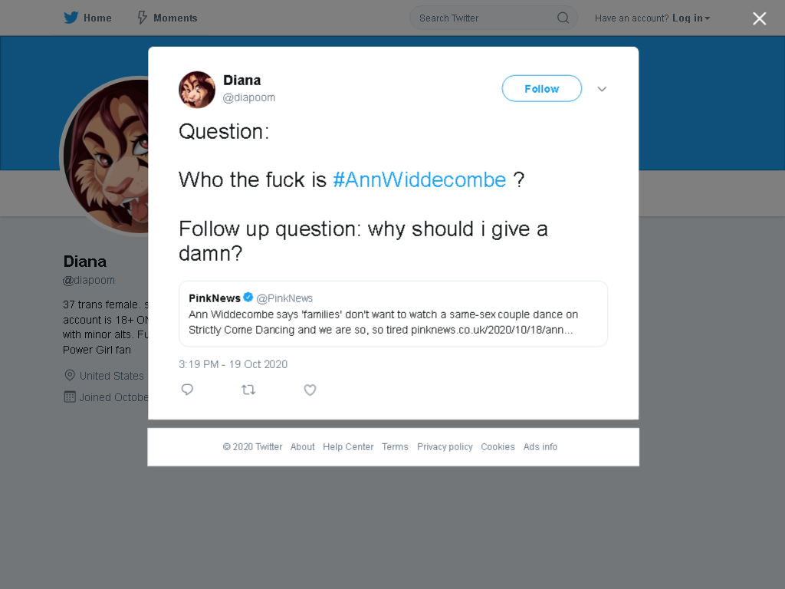
Task: Open the Ads info footer link
Action: click(540, 447)
